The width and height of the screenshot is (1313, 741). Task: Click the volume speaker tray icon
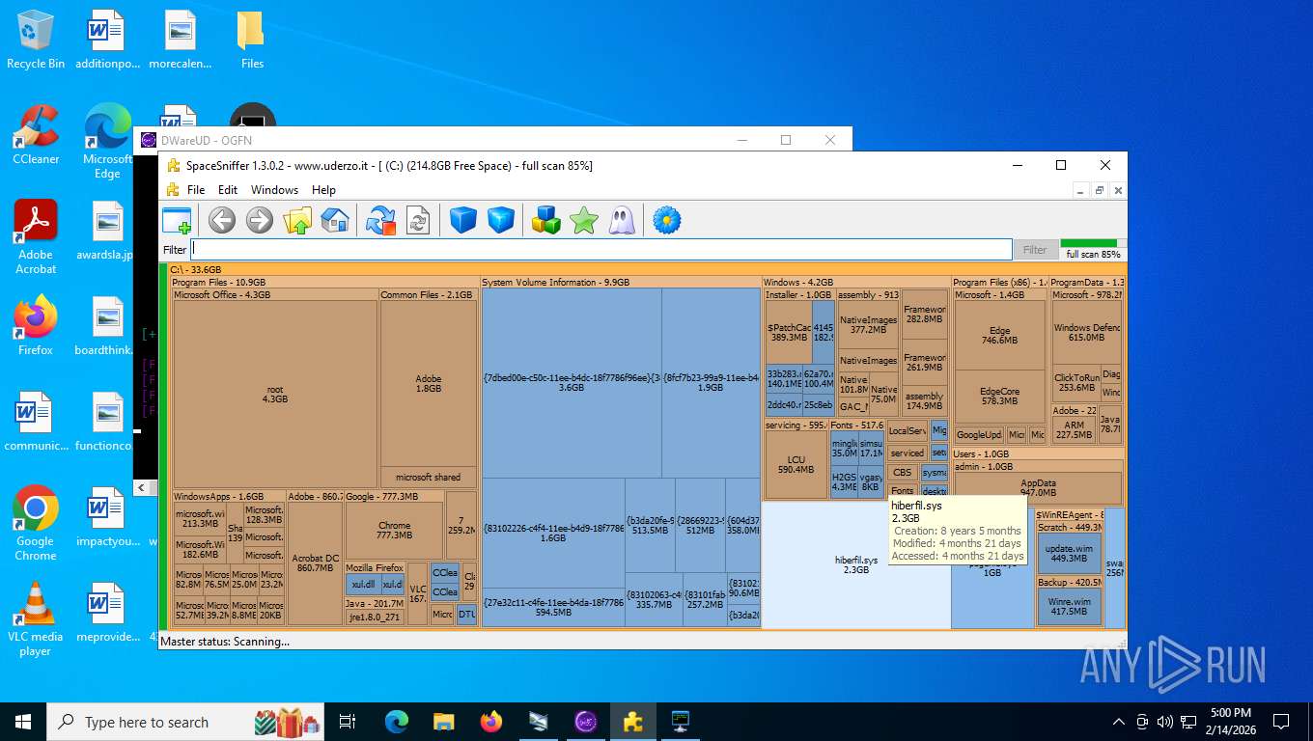pyautogui.click(x=1164, y=722)
